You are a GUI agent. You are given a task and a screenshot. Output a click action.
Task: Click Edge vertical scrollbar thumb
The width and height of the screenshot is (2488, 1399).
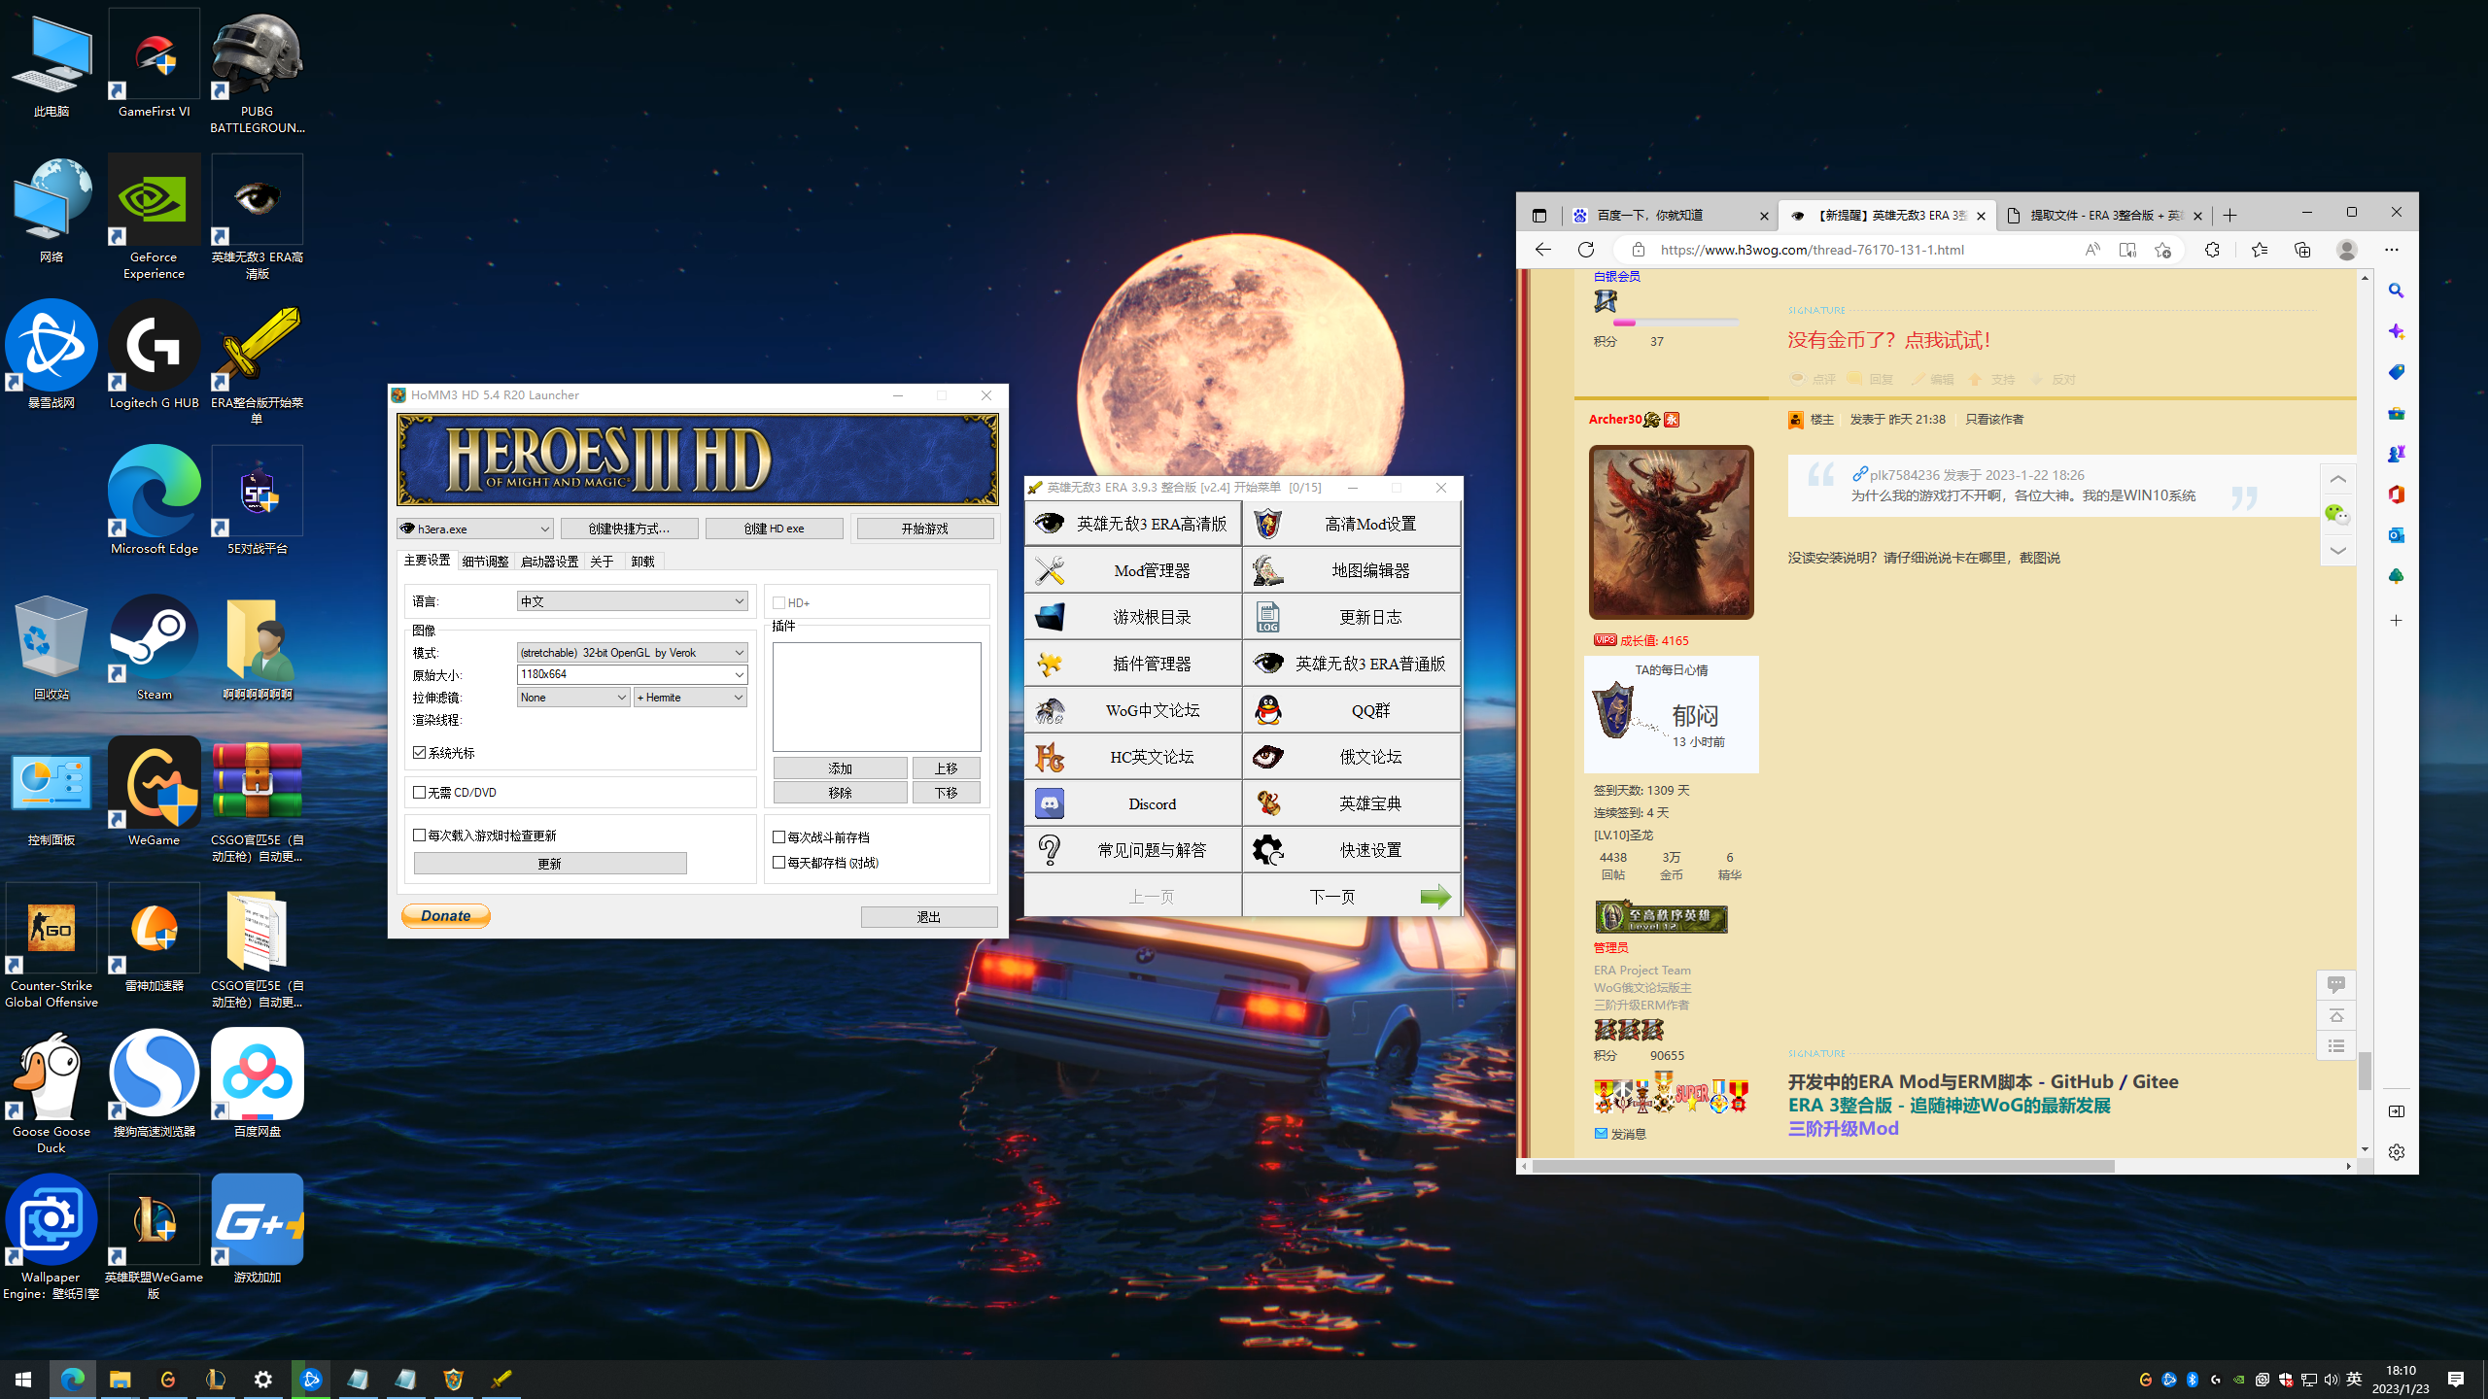point(2365,1070)
